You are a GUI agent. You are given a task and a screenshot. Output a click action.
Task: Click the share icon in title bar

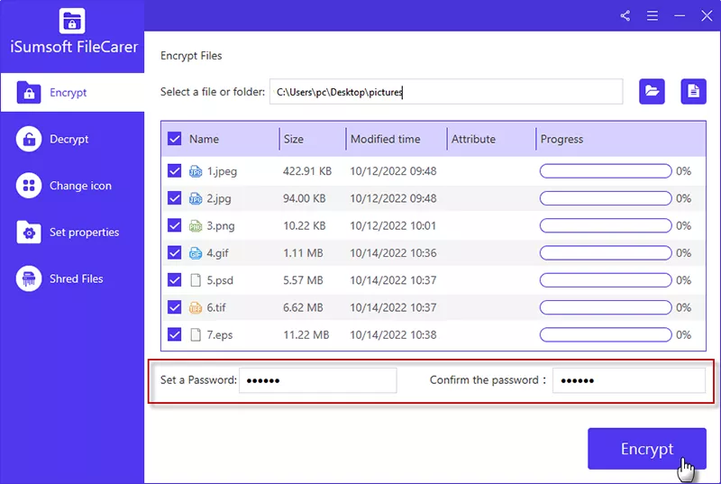(x=625, y=15)
